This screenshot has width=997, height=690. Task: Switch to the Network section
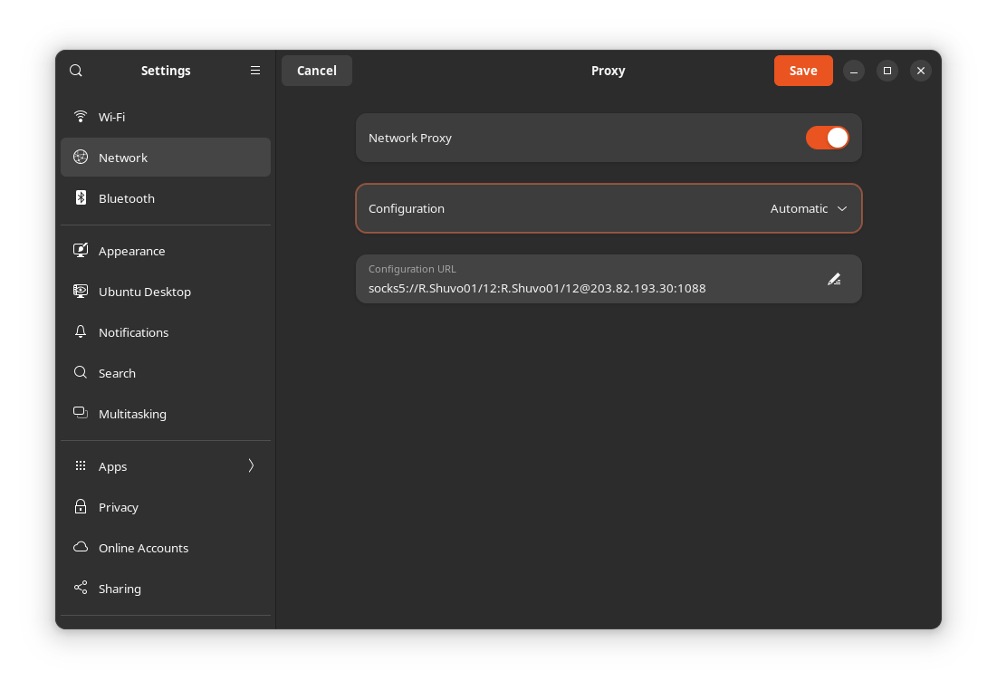click(x=123, y=157)
